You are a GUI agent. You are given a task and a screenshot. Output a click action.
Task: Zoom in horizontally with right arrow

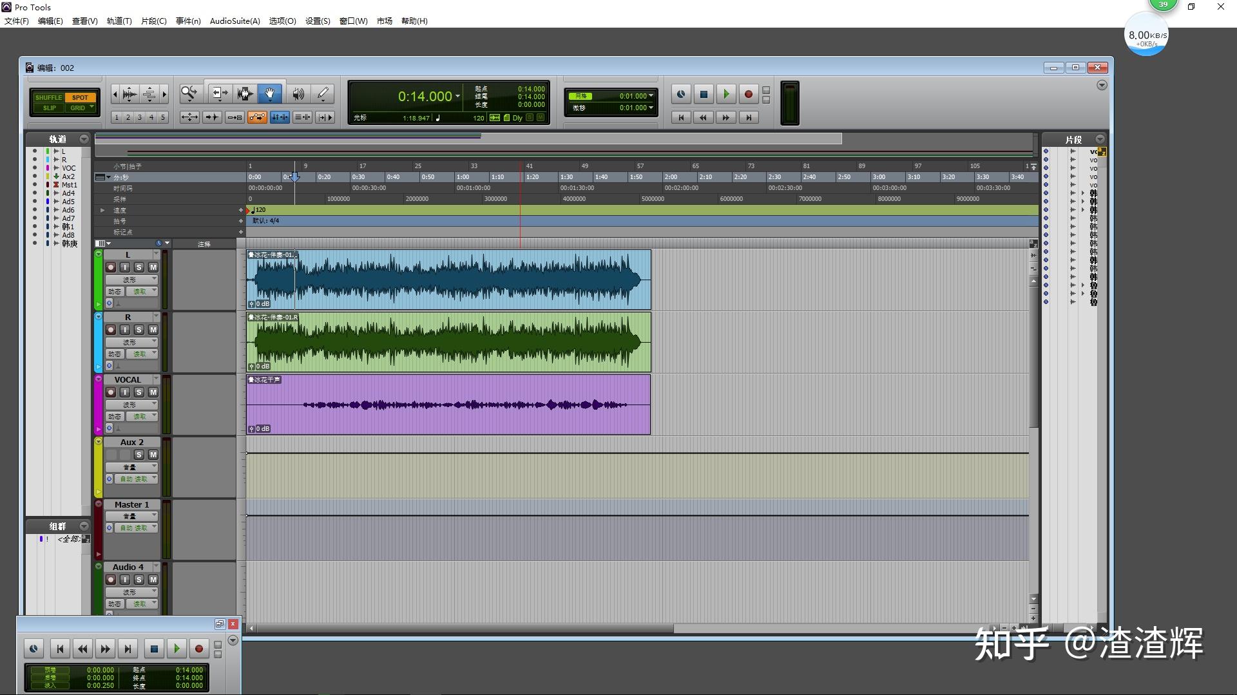pyautogui.click(x=164, y=94)
